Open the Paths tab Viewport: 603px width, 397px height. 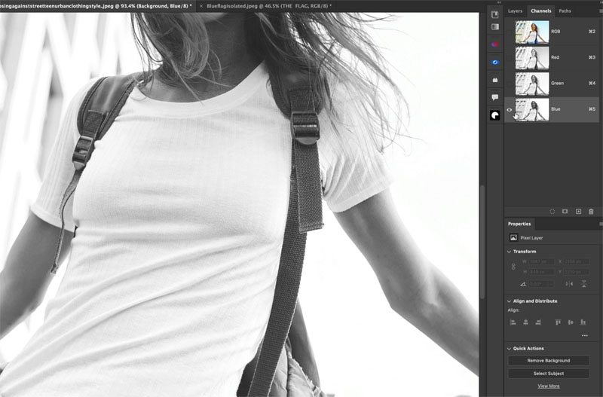(x=565, y=11)
